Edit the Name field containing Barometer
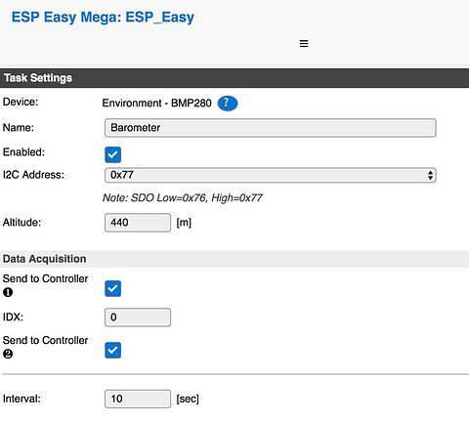 coord(270,128)
